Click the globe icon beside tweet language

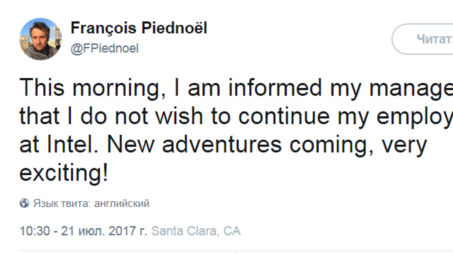coord(24,203)
